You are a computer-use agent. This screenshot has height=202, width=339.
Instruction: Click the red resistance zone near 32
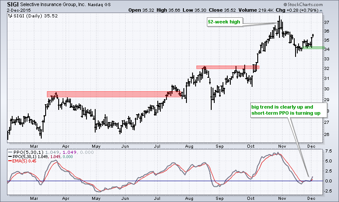(x=228, y=67)
